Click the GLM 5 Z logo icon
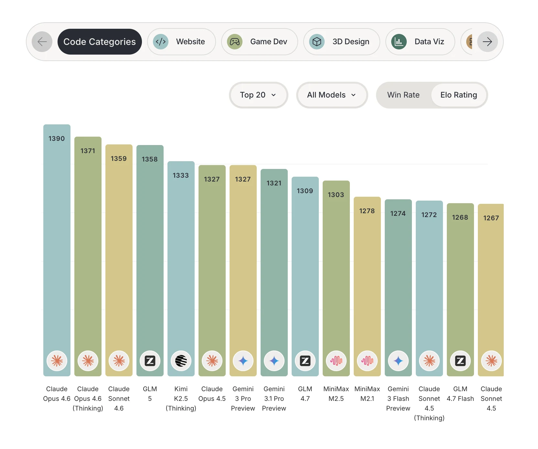Screen dimensions: 538x449 pos(150,361)
